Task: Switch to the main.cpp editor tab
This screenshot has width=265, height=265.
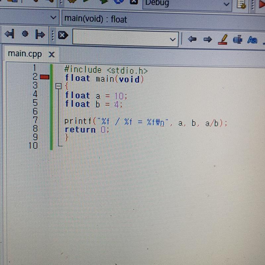Action: (x=25, y=54)
